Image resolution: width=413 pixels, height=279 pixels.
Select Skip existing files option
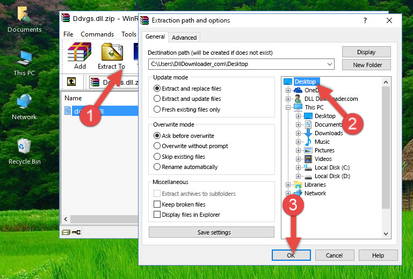[x=179, y=157]
